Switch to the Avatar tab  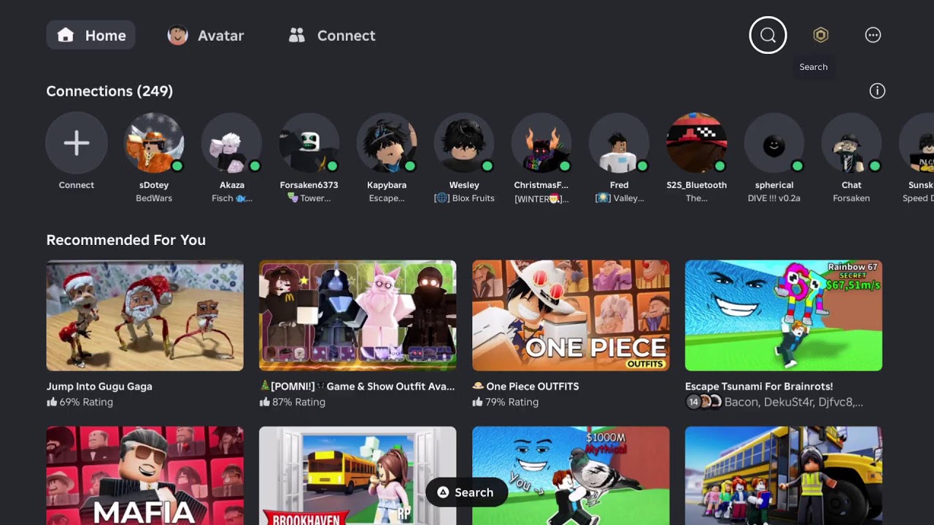click(206, 35)
